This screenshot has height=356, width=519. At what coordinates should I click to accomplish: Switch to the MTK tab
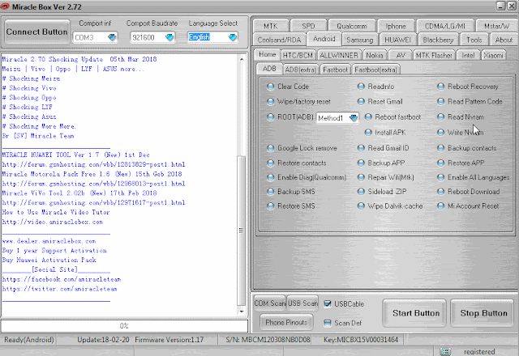(271, 26)
